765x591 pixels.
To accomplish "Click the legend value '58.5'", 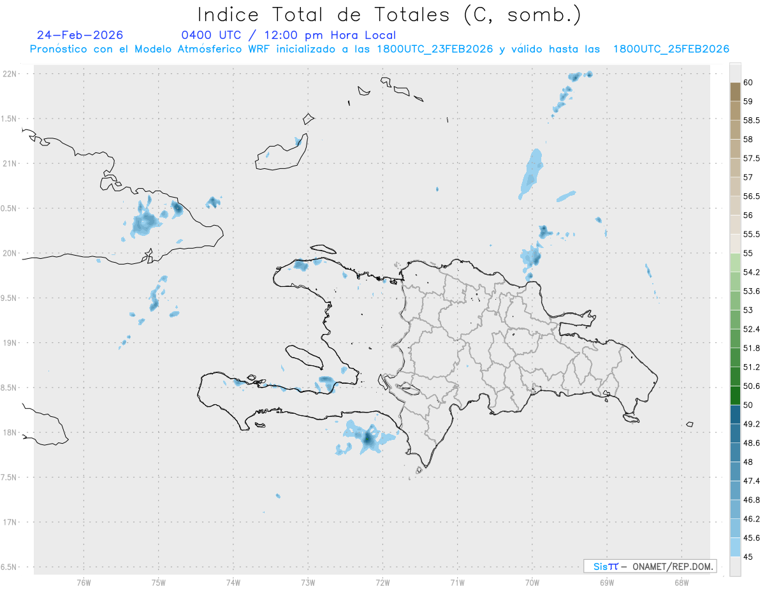I will [x=752, y=120].
